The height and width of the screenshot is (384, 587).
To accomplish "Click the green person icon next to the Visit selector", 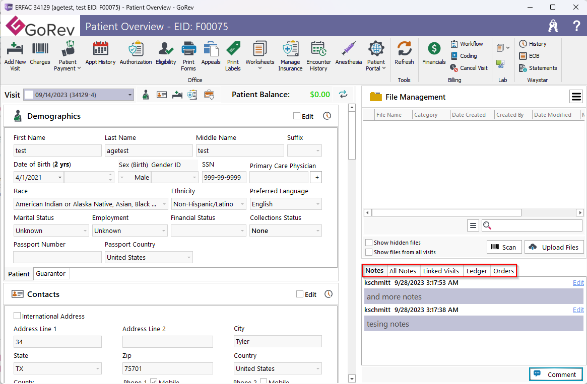I will tap(146, 95).
